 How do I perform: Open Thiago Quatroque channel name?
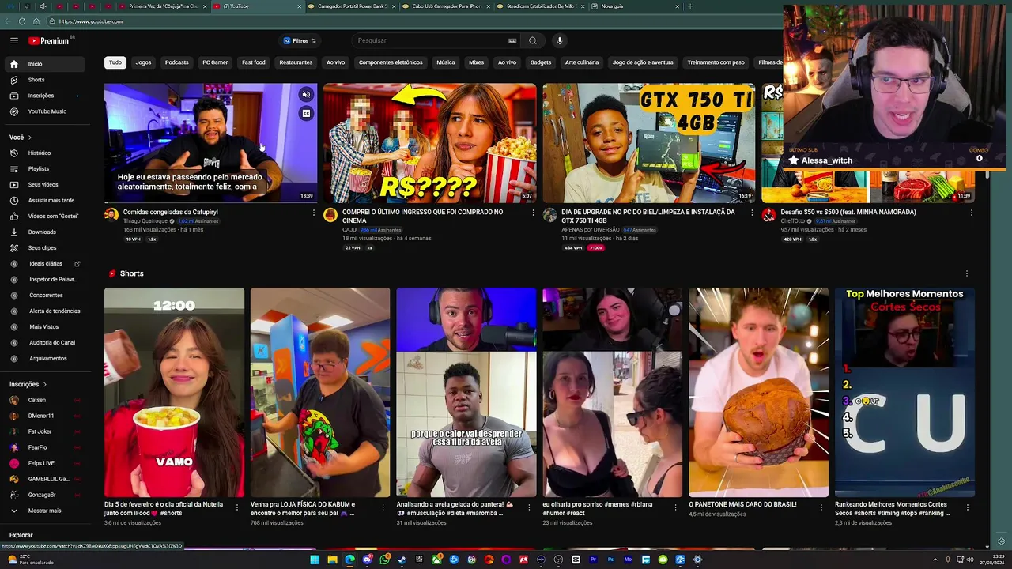click(x=145, y=221)
